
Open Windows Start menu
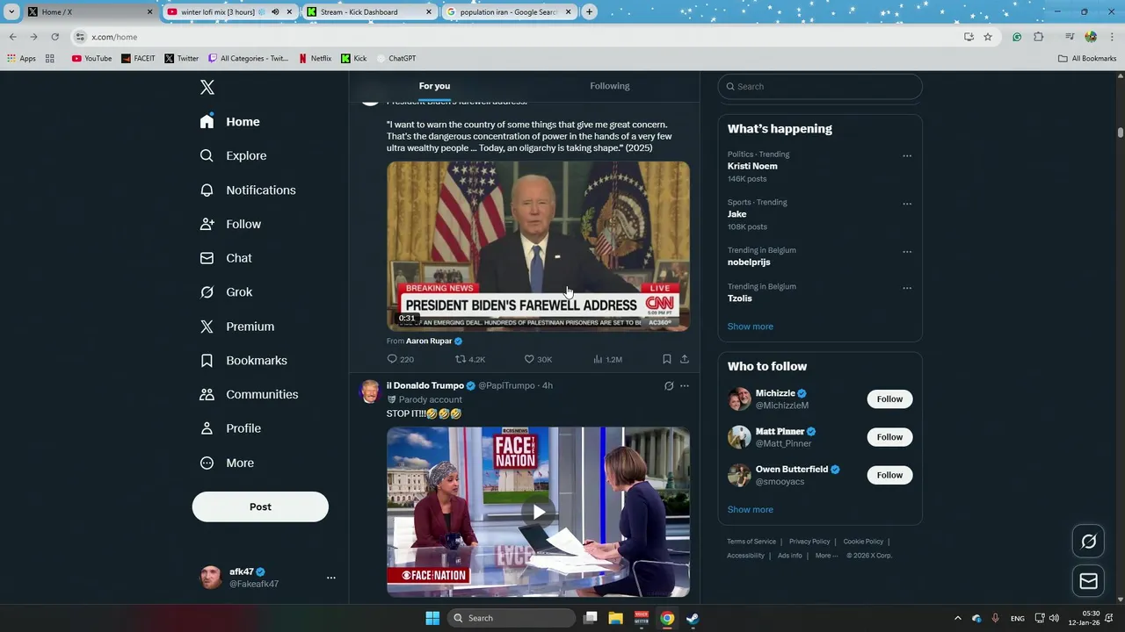(x=432, y=618)
